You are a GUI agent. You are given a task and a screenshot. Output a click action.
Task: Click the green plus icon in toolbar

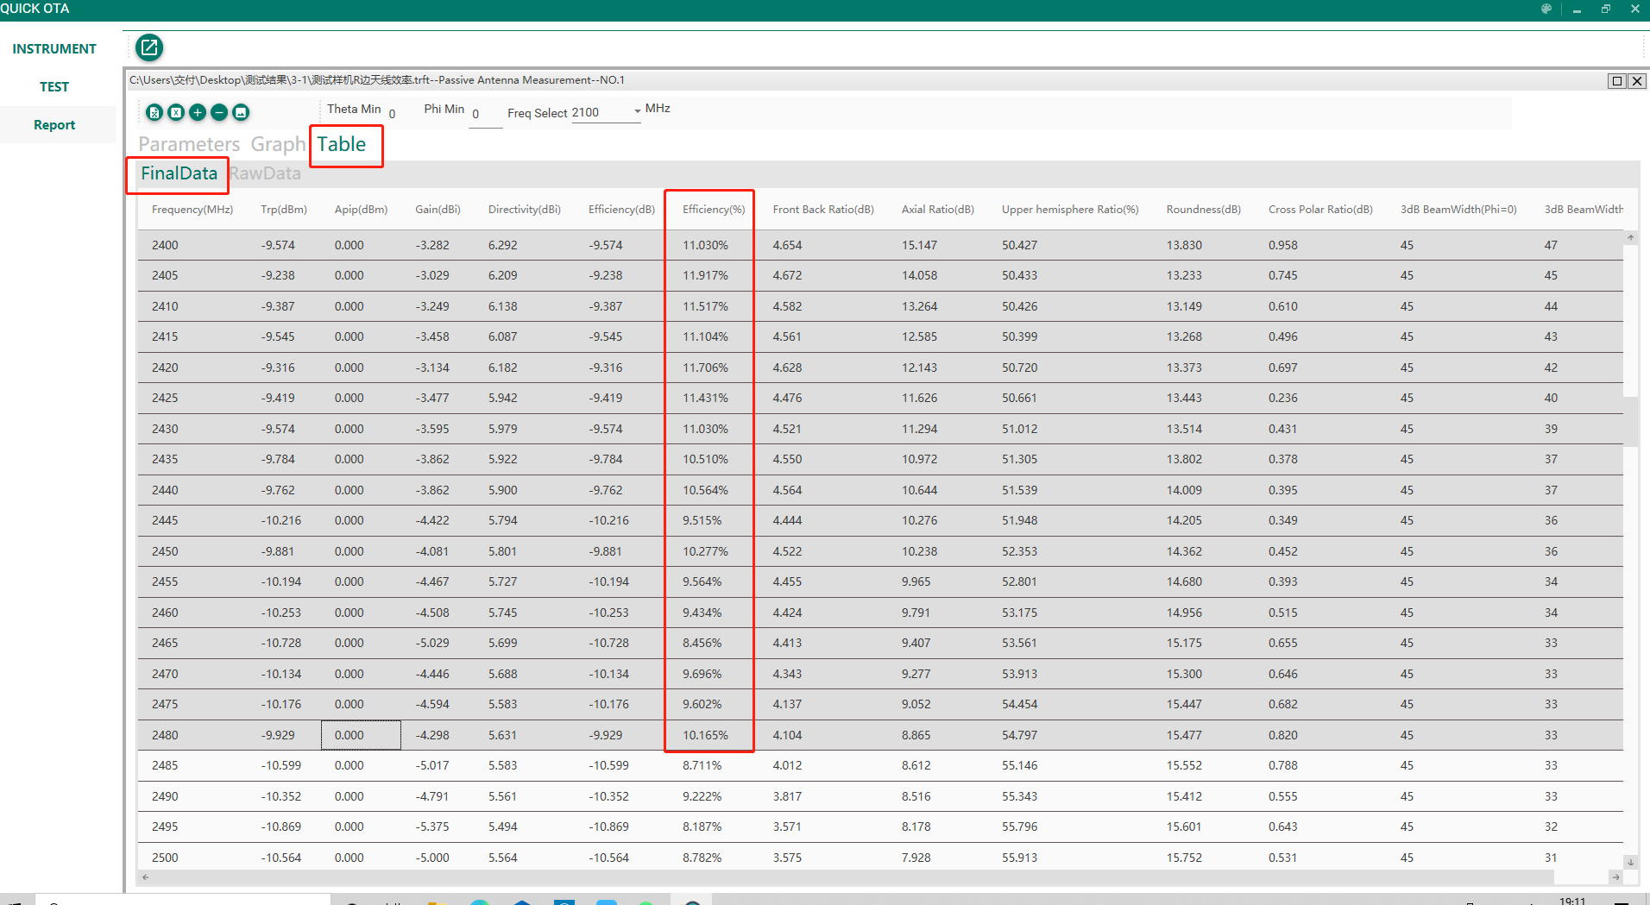coord(198,112)
